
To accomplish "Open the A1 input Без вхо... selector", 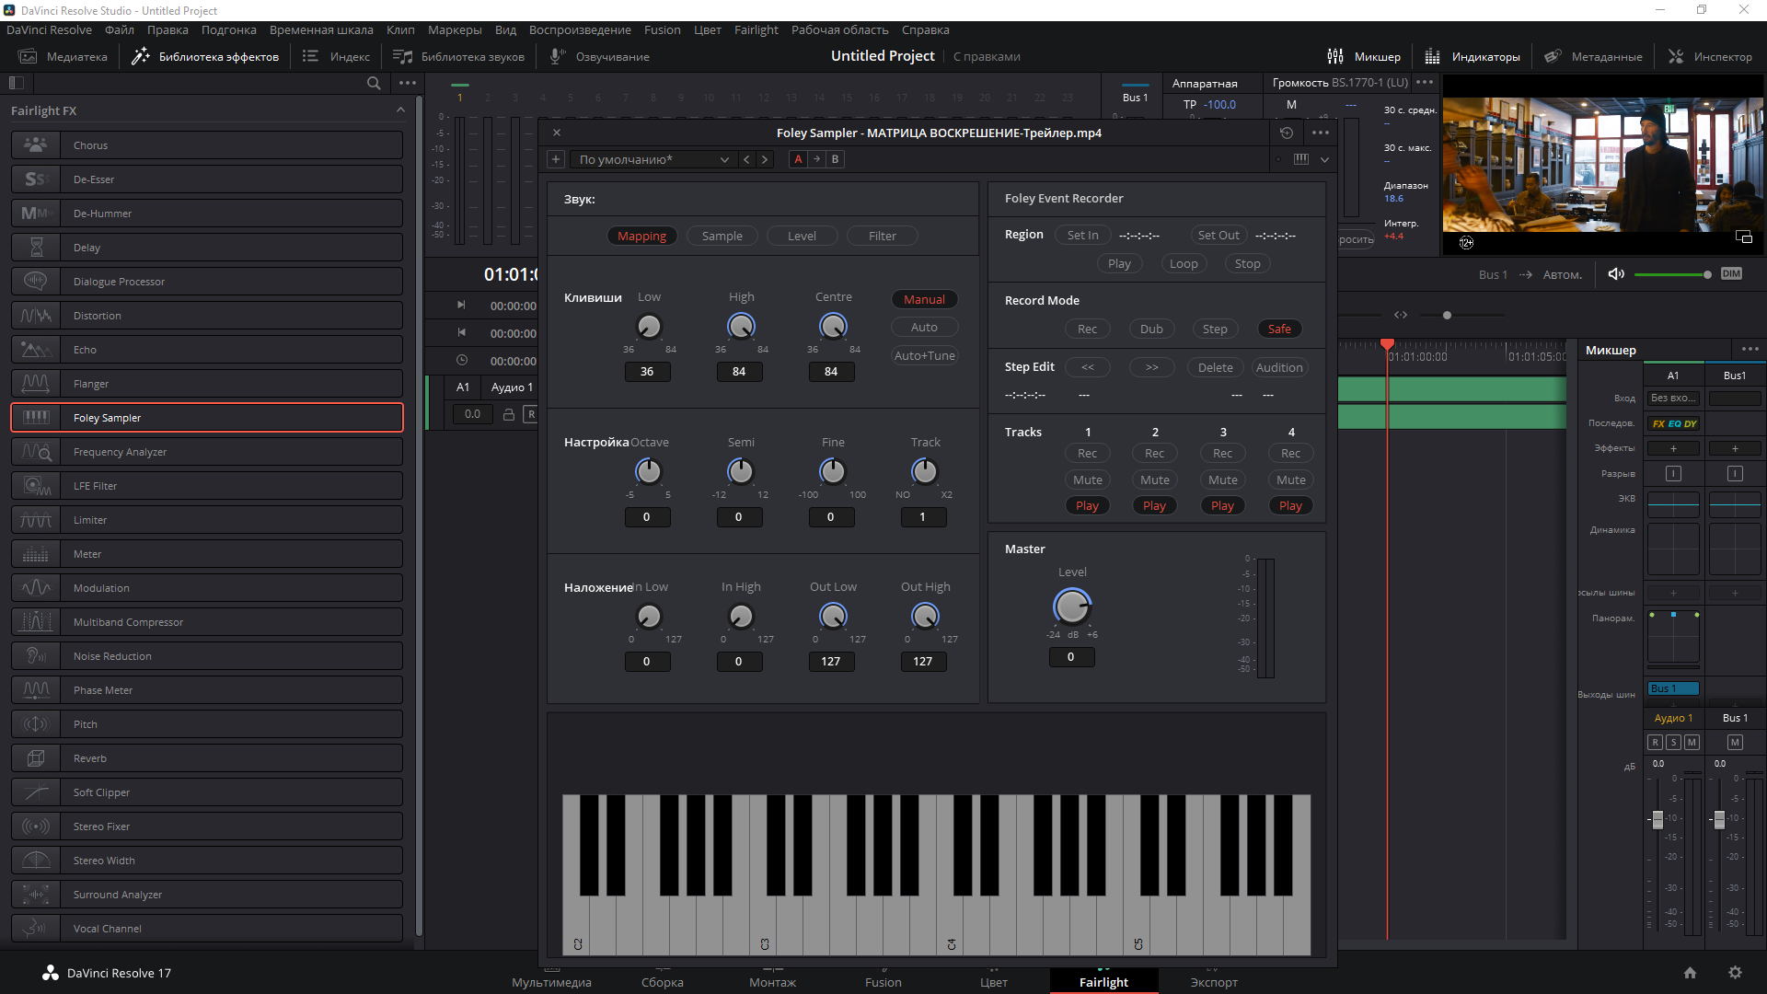I will coord(1672,399).
